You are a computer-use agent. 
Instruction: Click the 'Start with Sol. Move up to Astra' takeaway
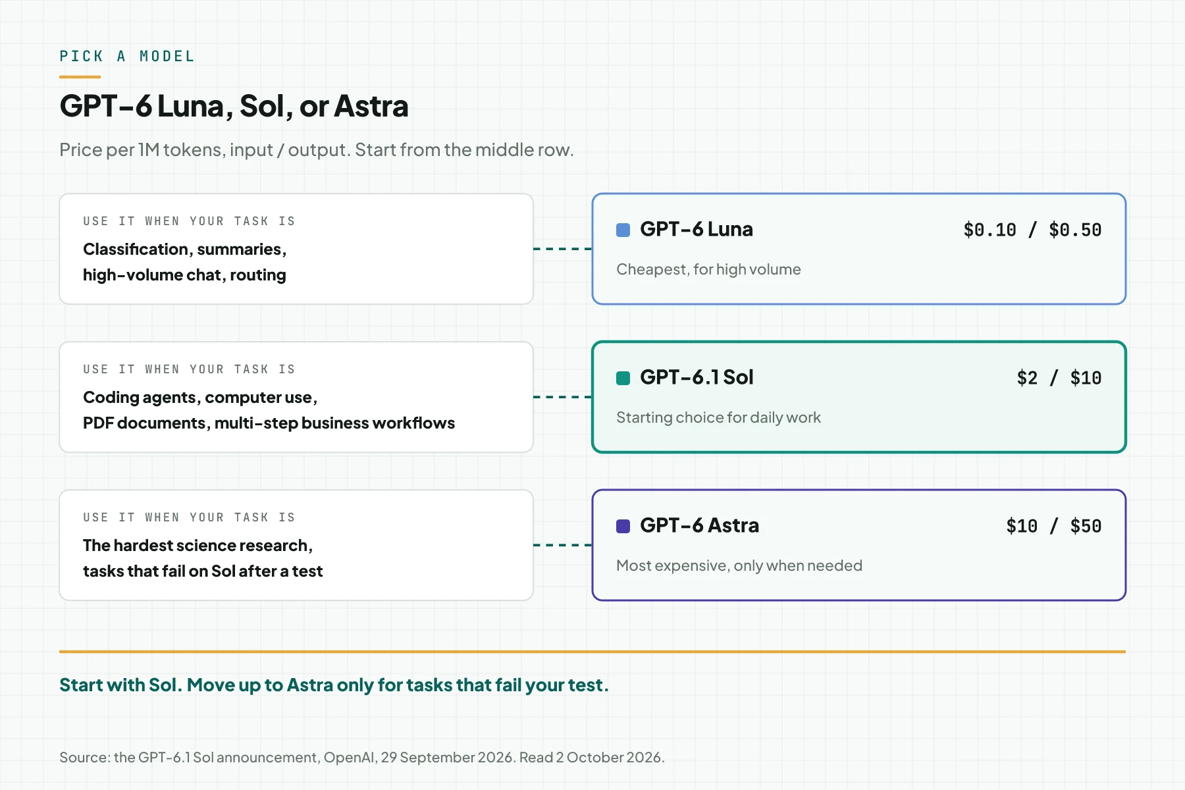pyautogui.click(x=334, y=685)
